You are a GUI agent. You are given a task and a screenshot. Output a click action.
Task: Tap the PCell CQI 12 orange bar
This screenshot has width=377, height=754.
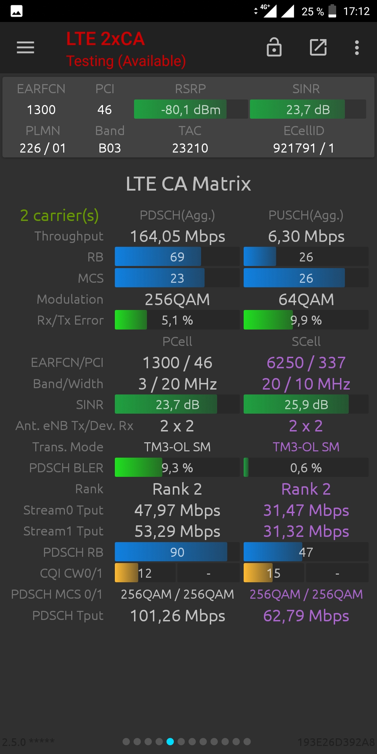[145, 573]
